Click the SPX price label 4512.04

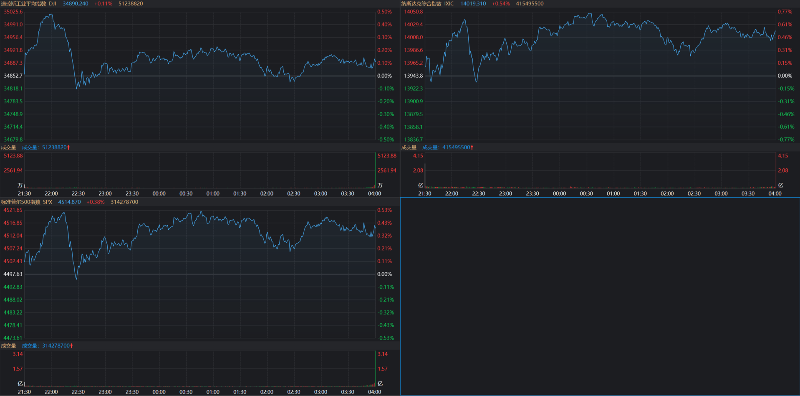coord(13,236)
